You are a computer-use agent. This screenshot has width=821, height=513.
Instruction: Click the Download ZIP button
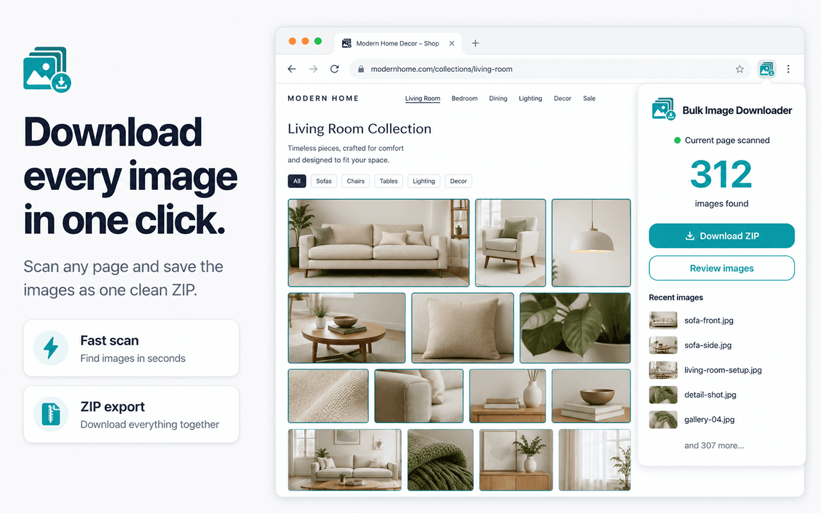(722, 236)
